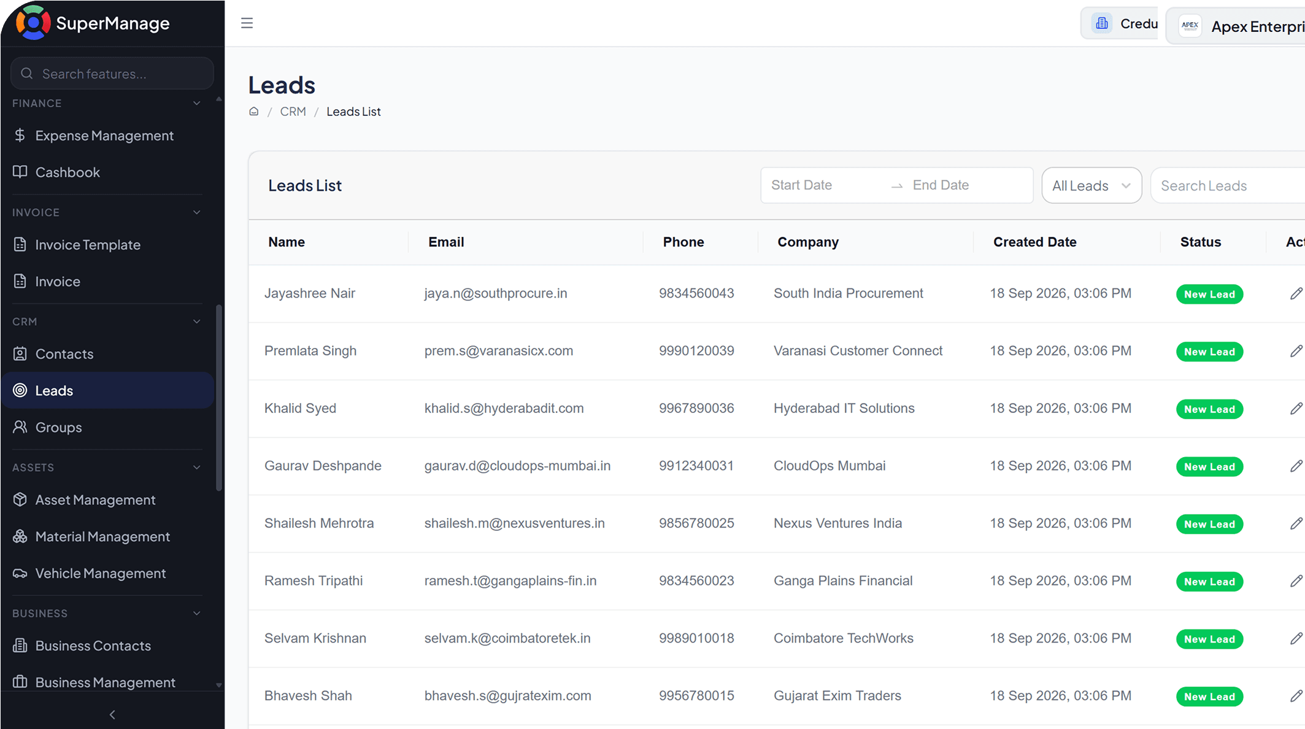Click the New Lead badge for Khalid Syed
Screen dimensions: 1305x729
[1209, 409]
